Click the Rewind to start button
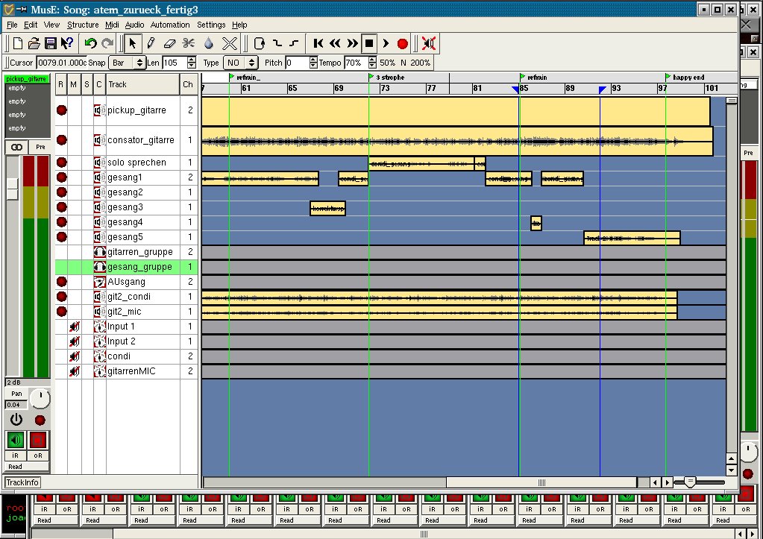 (x=318, y=43)
